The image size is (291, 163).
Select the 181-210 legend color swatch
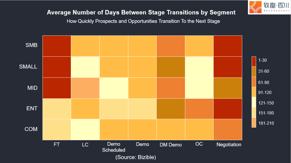click(254, 122)
